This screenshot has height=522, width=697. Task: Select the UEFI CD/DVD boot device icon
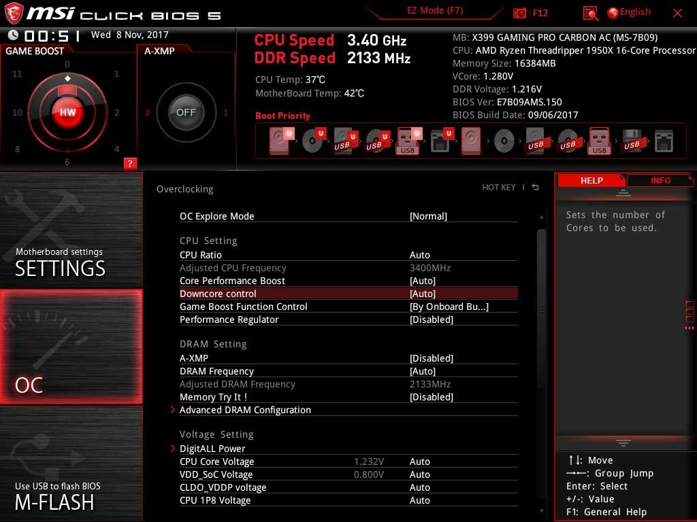(x=314, y=141)
